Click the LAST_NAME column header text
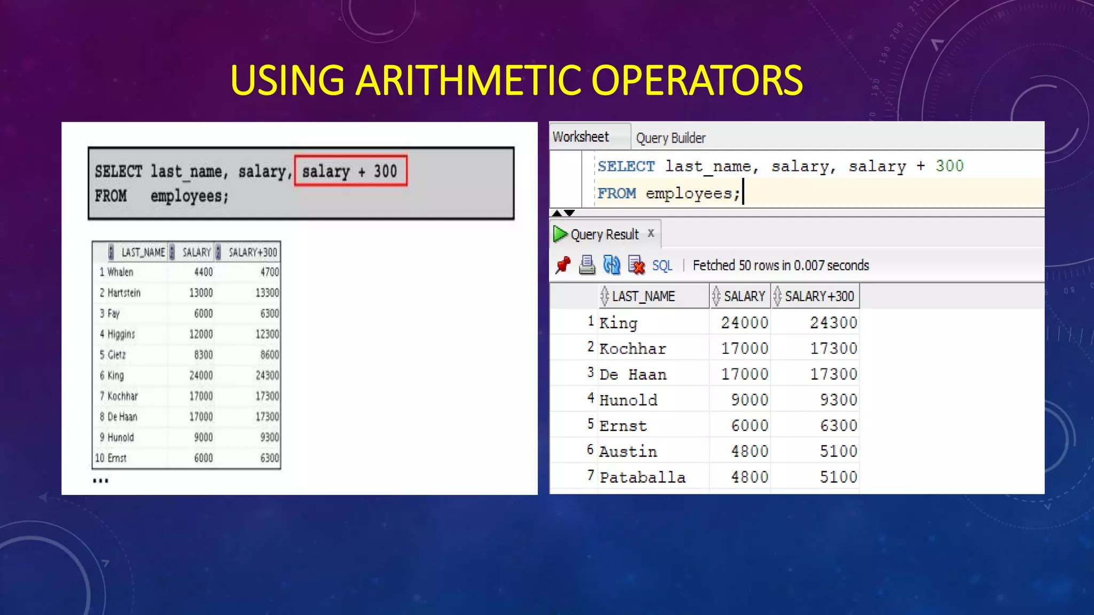1094x615 pixels. pos(643,296)
